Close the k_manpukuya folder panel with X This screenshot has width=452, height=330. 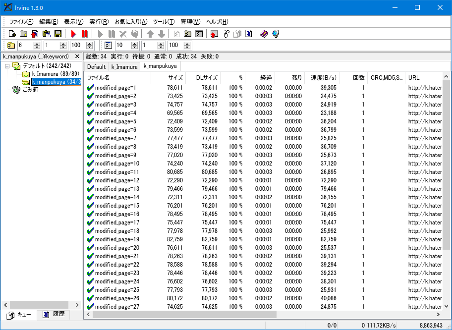point(77,56)
